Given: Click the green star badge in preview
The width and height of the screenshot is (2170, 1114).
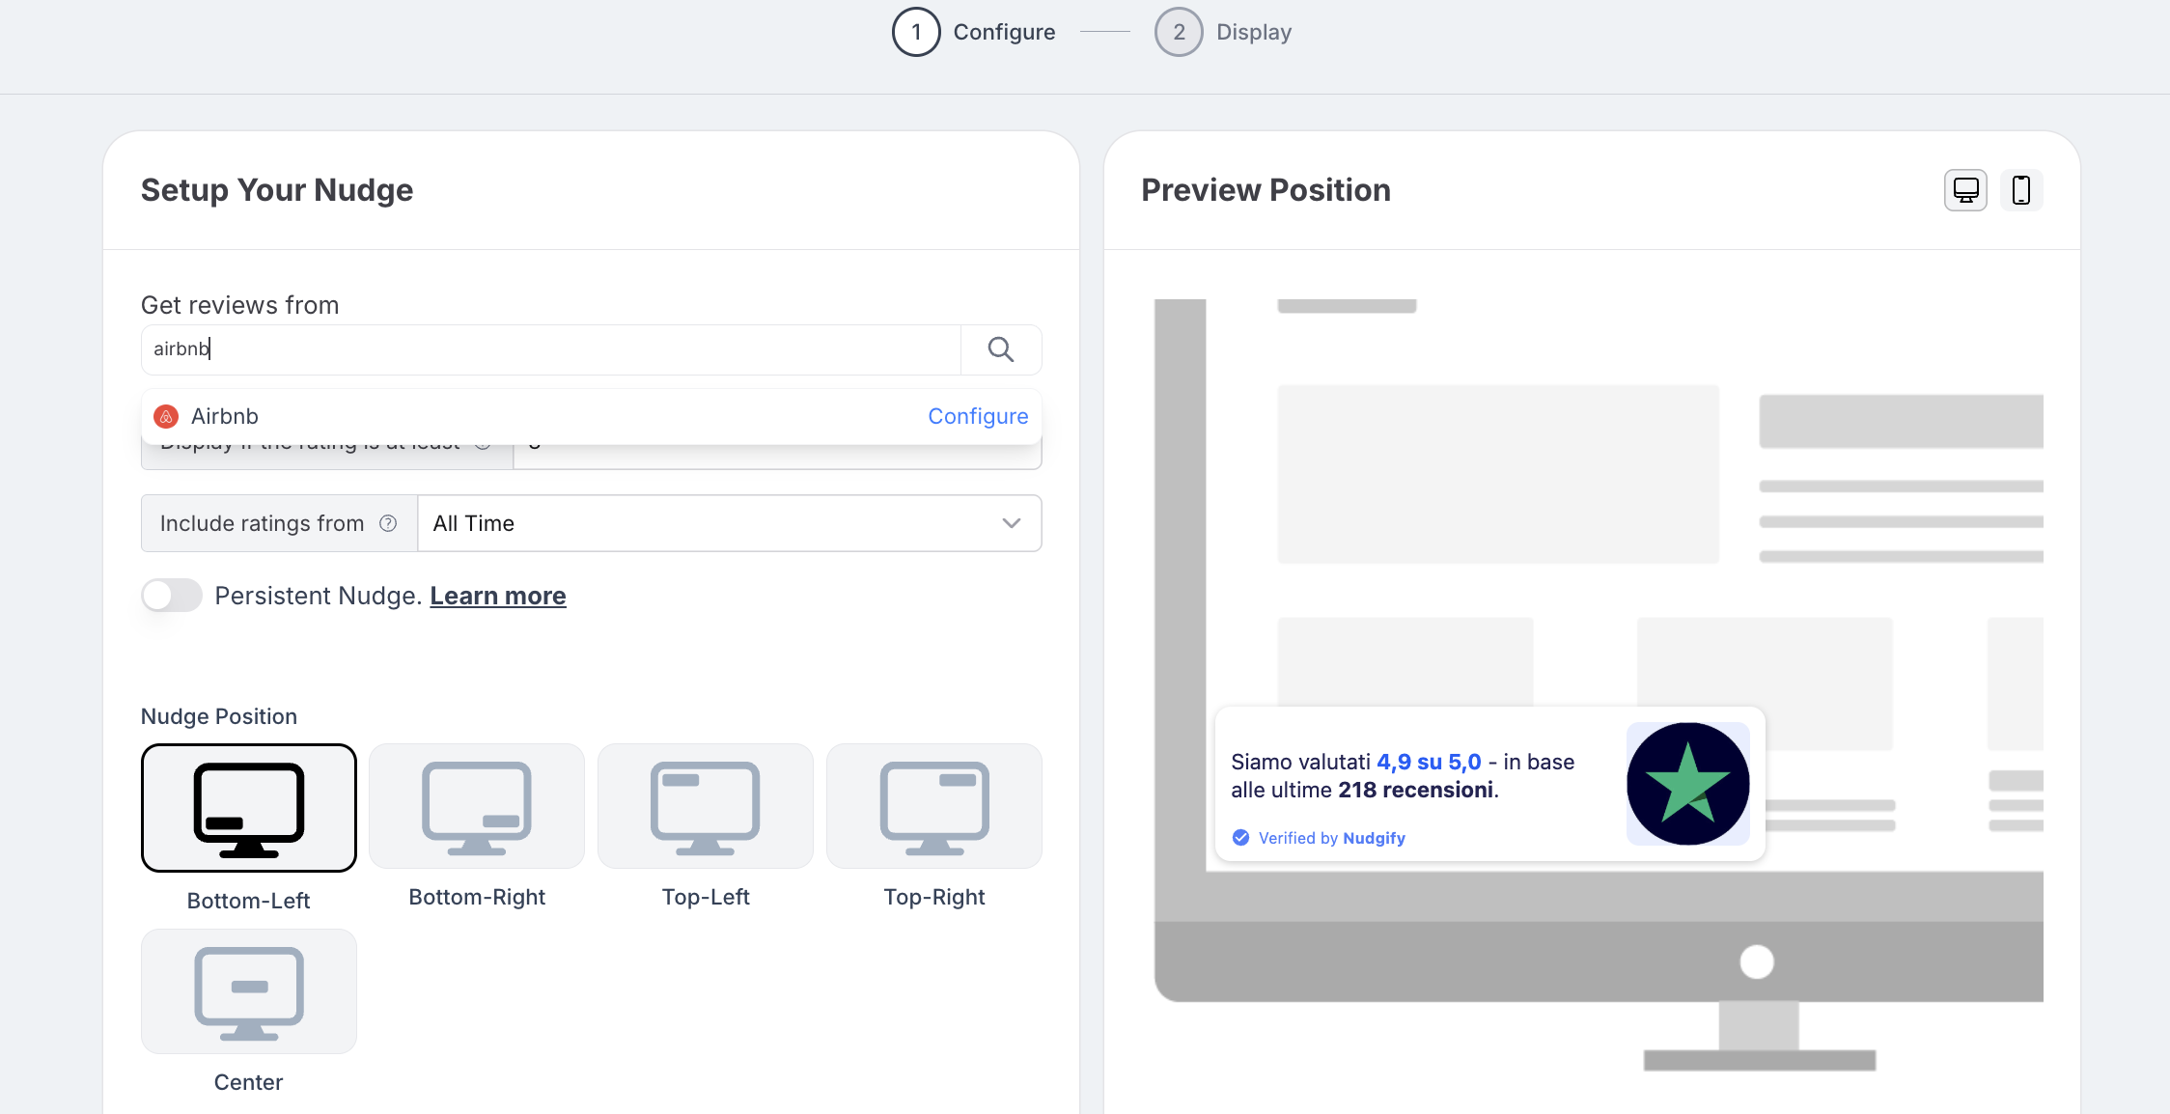Looking at the screenshot, I should point(1687,784).
